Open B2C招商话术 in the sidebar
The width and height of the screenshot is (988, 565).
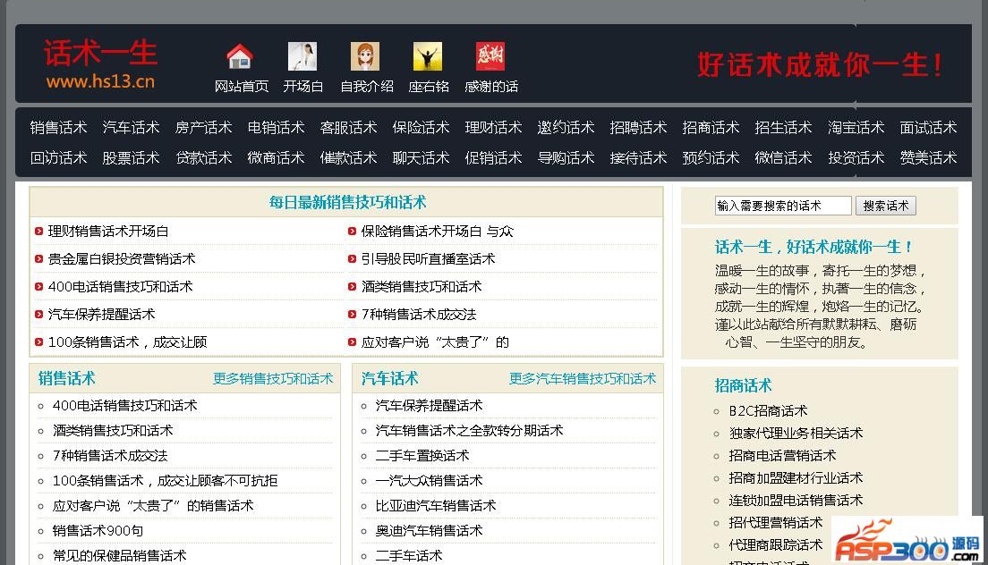(767, 411)
